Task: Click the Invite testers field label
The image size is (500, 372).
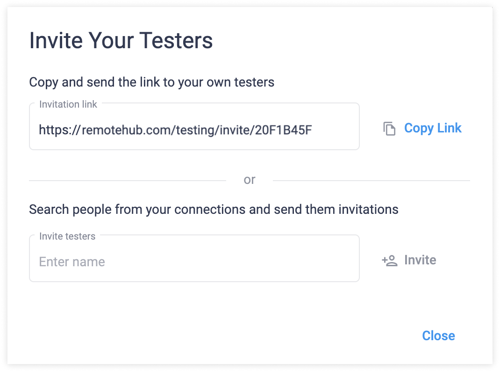Action: (67, 236)
